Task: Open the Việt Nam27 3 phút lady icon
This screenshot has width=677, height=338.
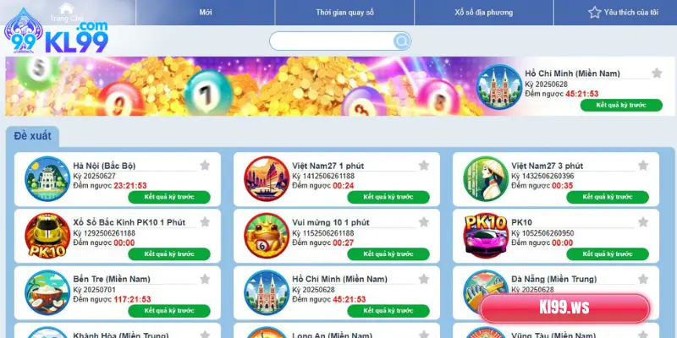Action: click(486, 179)
